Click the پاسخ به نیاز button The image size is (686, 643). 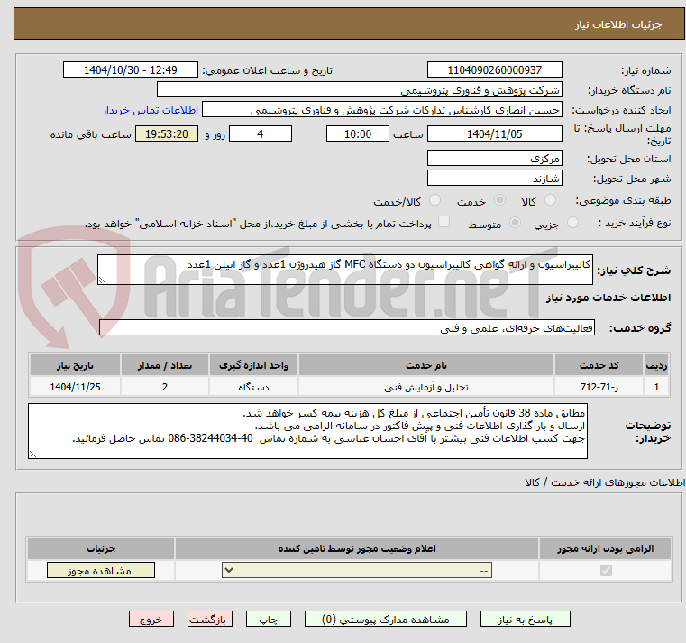tap(525, 620)
